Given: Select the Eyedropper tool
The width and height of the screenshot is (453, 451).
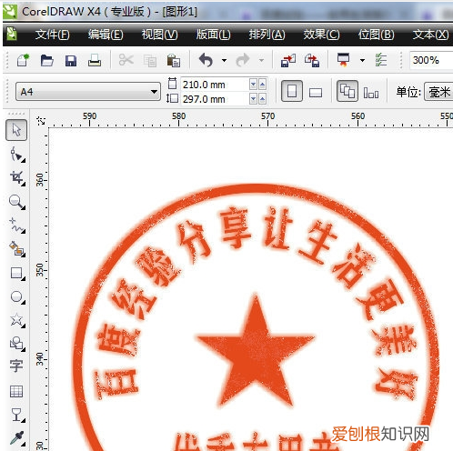Looking at the screenshot, I should (16, 438).
